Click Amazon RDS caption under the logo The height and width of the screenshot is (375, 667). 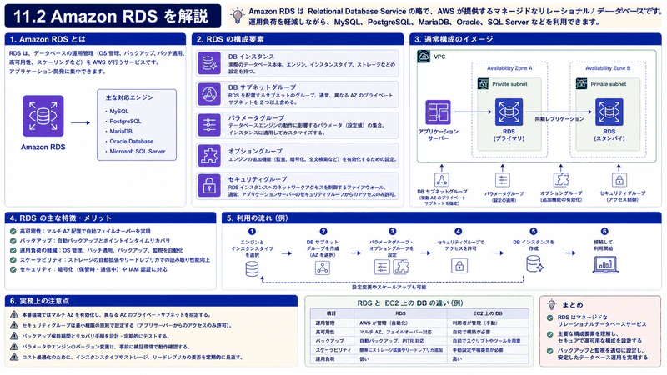coord(43,147)
